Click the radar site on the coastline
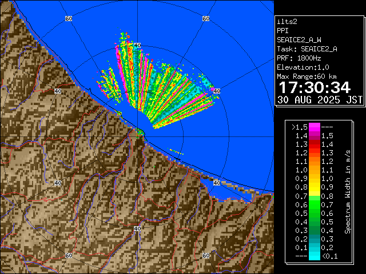 140,133
